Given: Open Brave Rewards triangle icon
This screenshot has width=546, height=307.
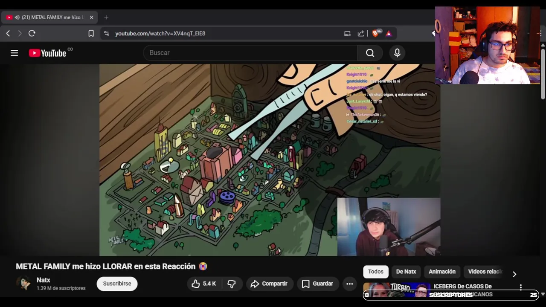Looking at the screenshot, I should click(389, 33).
